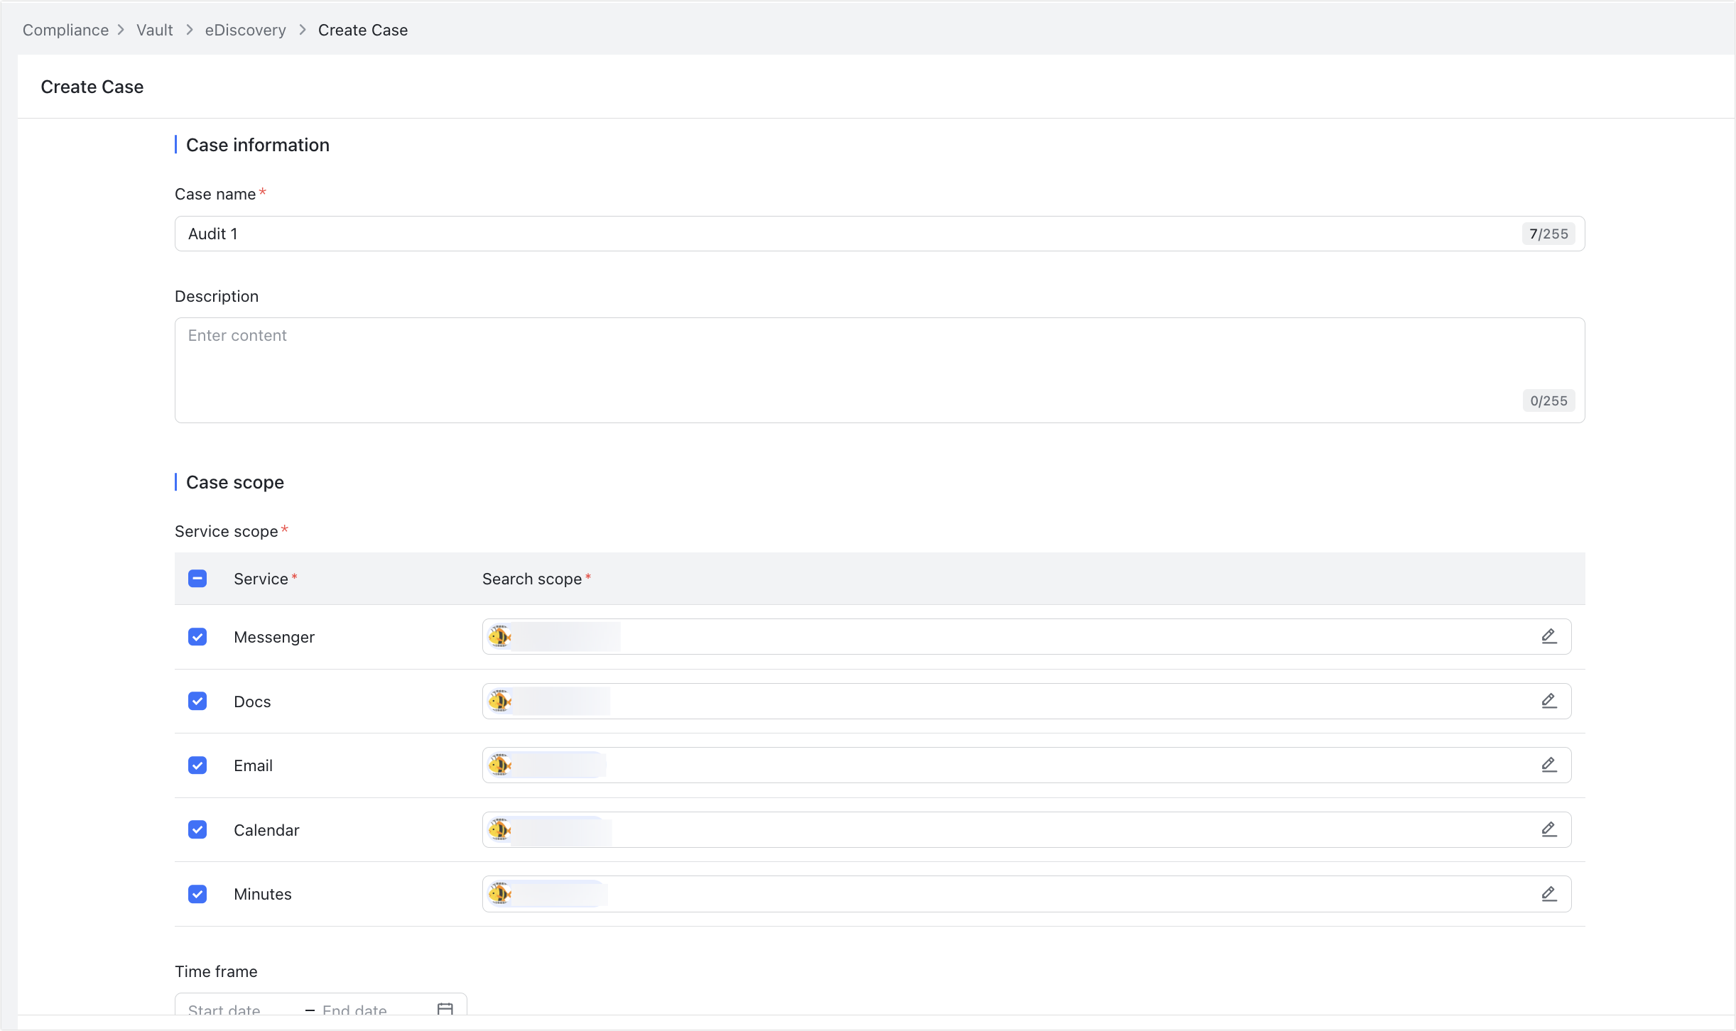This screenshot has width=1736, height=1031.
Task: Uncheck the Docs service checkbox
Action: 197,701
